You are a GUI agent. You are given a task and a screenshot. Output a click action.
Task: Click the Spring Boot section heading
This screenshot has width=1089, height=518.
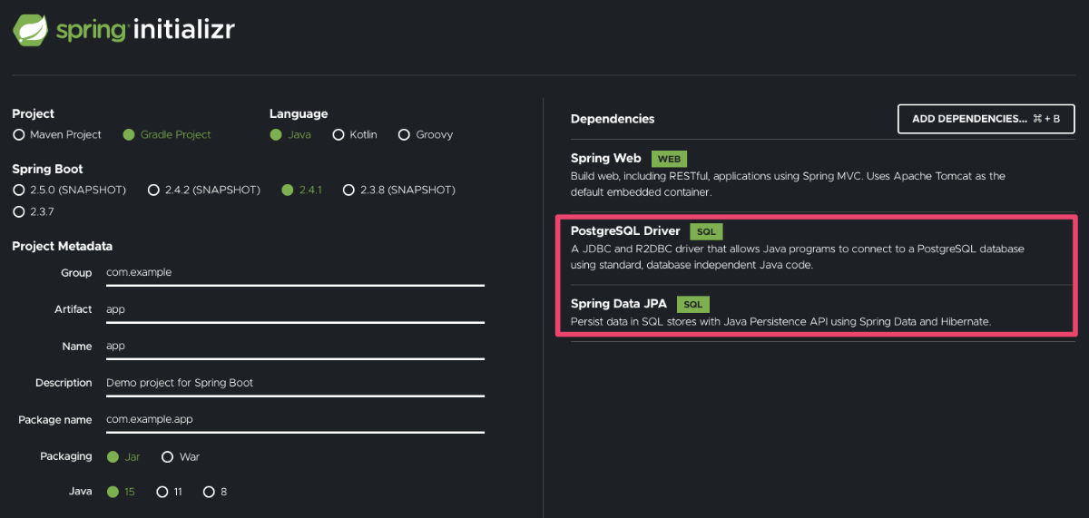point(47,169)
